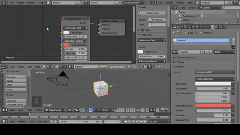Play the animation forward
The image size is (240, 135).
137,121
